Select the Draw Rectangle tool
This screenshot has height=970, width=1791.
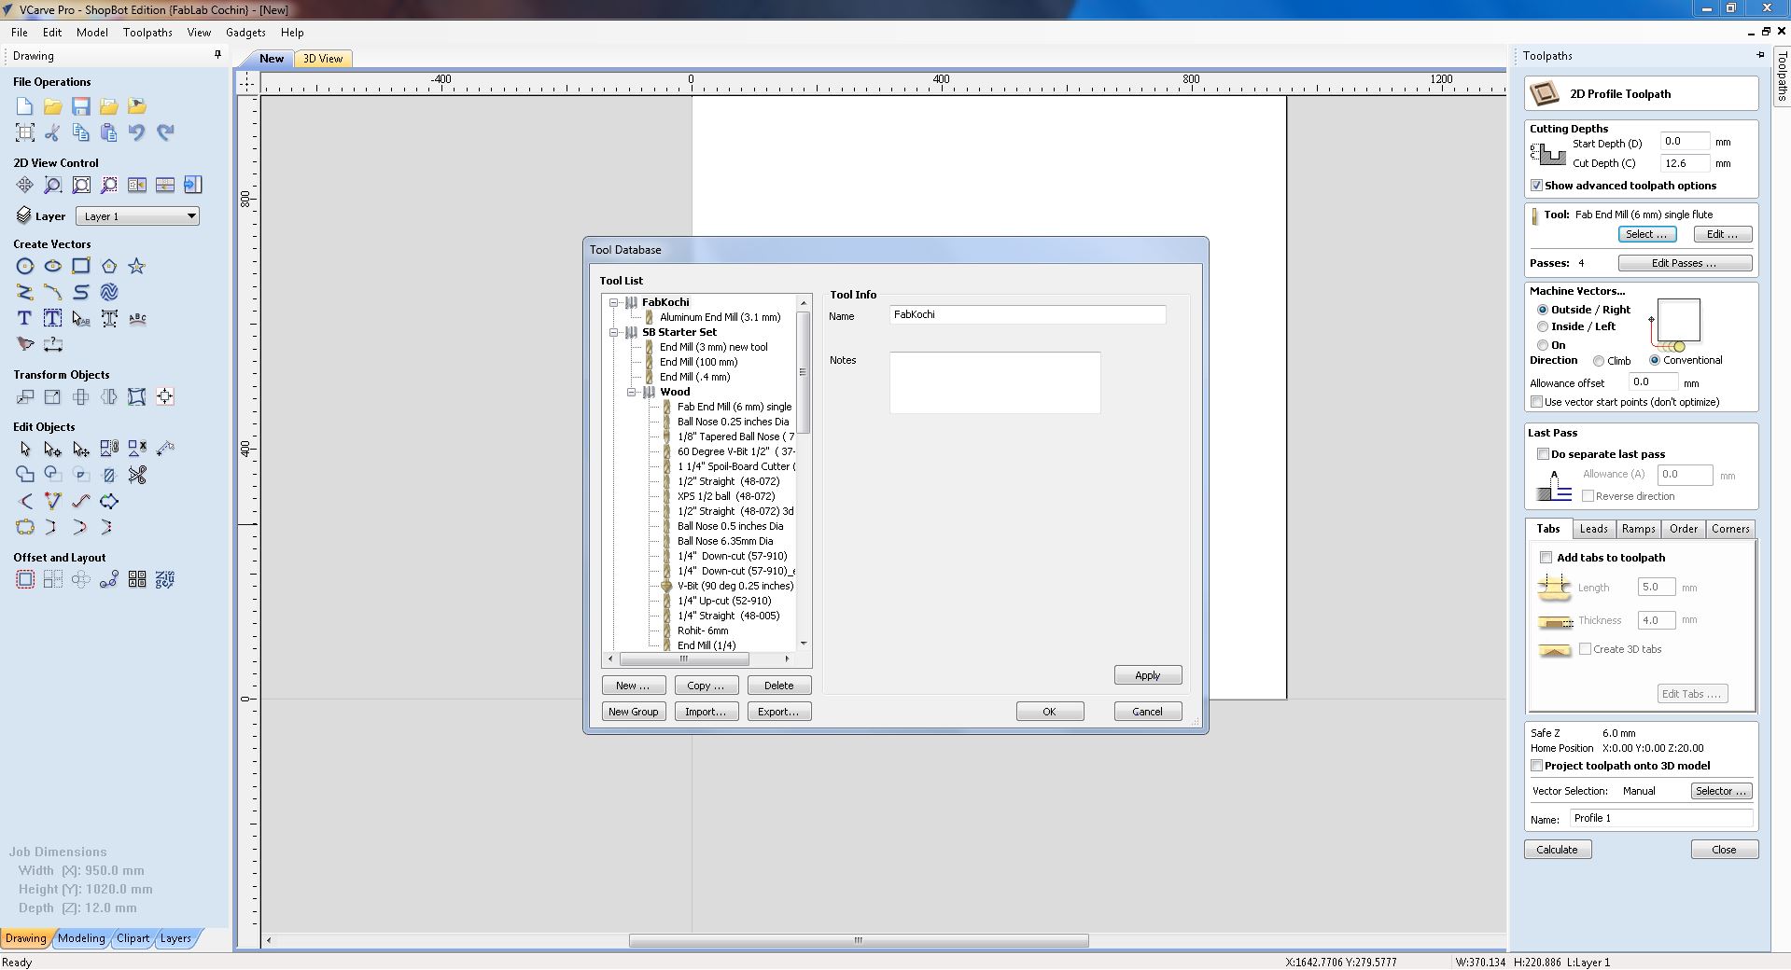click(81, 266)
